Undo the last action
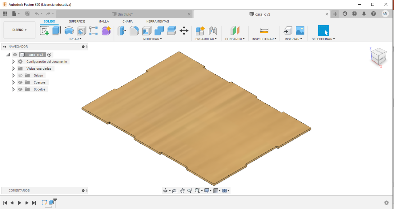 point(37,14)
